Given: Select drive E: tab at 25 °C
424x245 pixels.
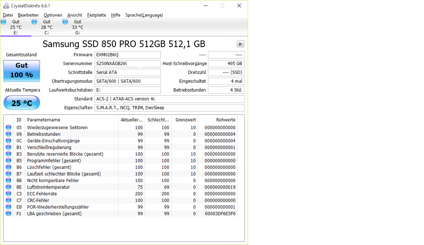Looking at the screenshot, I should 16,27.
